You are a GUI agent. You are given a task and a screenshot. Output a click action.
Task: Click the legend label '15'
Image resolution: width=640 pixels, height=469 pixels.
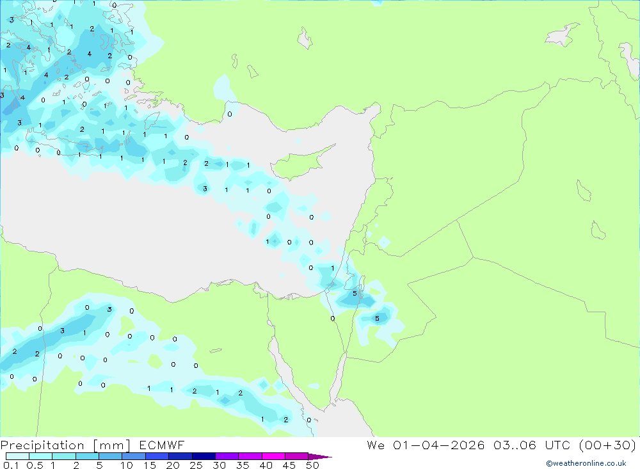[150, 465]
